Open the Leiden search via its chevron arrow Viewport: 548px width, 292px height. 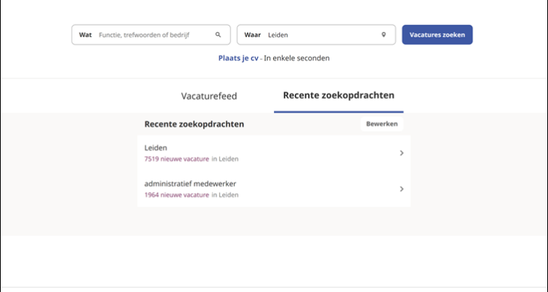[x=401, y=153]
